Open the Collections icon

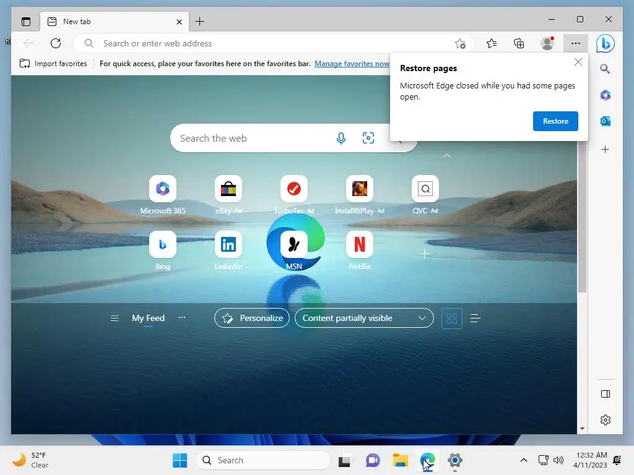click(519, 43)
